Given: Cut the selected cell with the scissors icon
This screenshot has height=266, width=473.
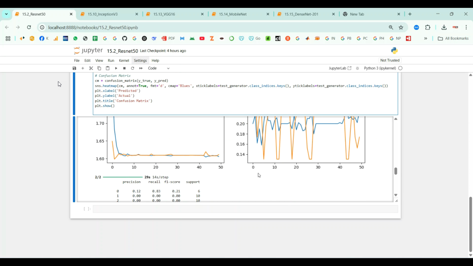Looking at the screenshot, I should coord(91,68).
